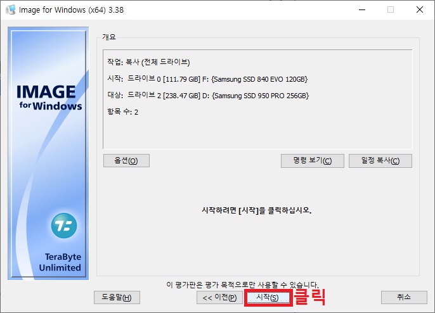This screenshot has height=313, width=435.
Task: Select the source drive Samsung SSD 840 EVO line
Action: 207,79
